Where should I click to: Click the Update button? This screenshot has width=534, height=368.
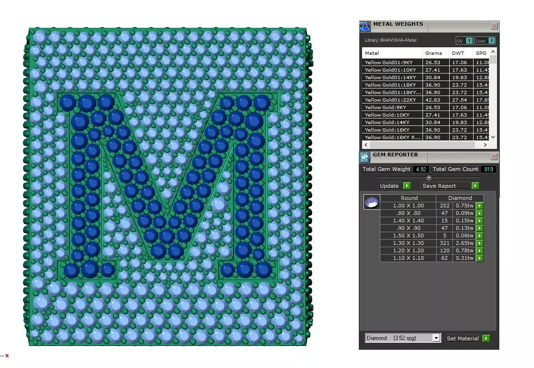click(395, 185)
